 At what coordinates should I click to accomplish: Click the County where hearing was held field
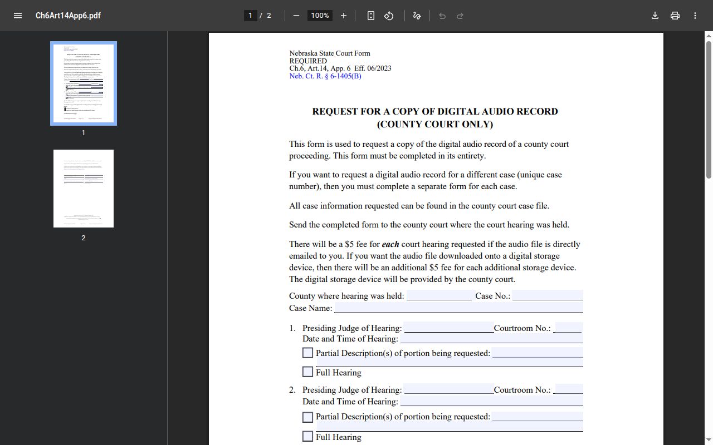click(x=439, y=295)
